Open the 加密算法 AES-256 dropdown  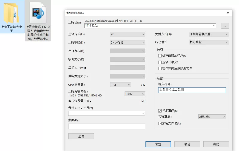[212, 117]
